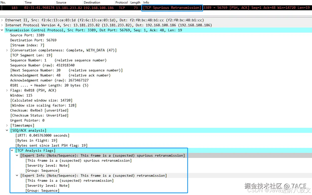Collapse the TCP Analysis Flags section

coord(12,150)
